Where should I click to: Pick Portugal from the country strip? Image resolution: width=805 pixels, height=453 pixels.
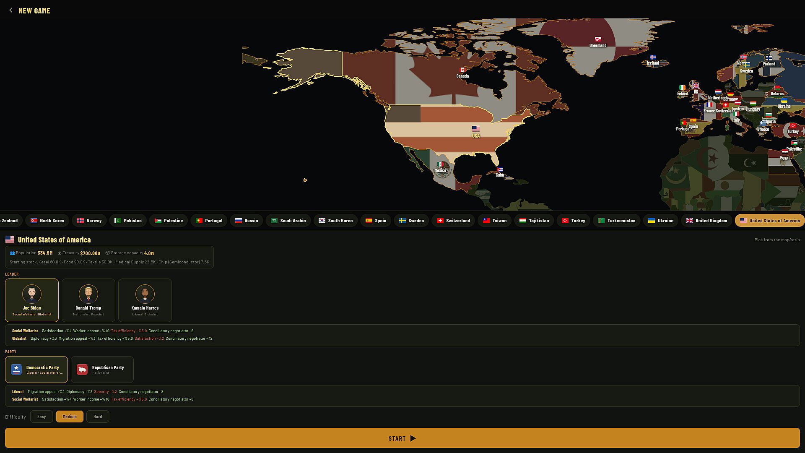pos(209,221)
